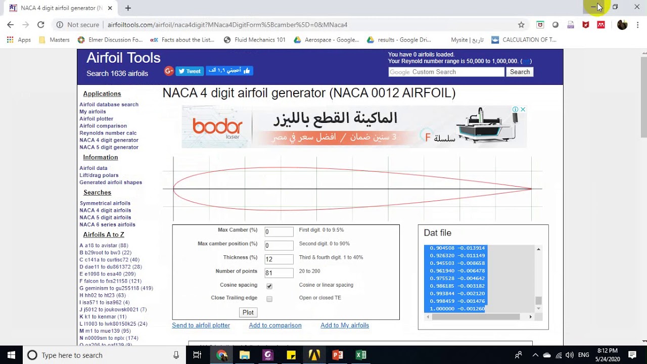Image resolution: width=647 pixels, height=364 pixels.
Task: Open Excel from the taskbar
Action: tap(361, 355)
